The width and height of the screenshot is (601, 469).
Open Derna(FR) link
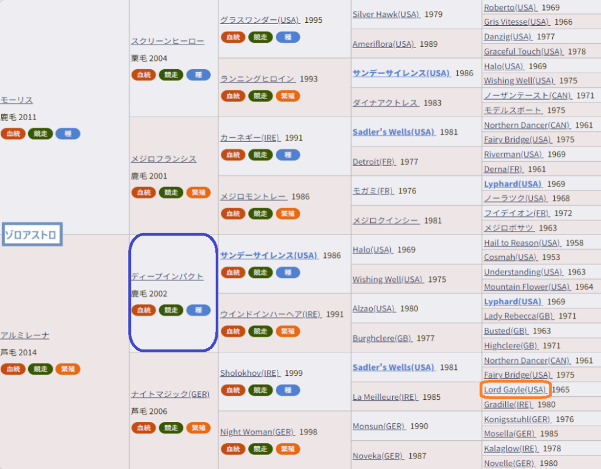click(504, 169)
